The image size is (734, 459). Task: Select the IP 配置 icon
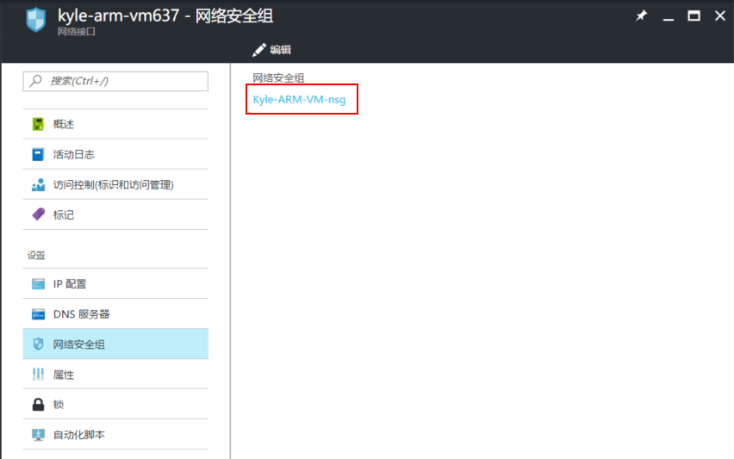[x=38, y=284]
